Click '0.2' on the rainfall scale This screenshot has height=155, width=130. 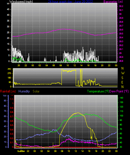12,138
